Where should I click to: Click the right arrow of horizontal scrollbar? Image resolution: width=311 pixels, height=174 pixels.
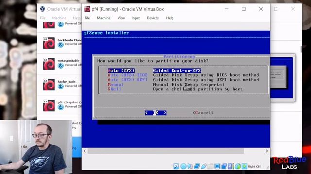pos(267,151)
